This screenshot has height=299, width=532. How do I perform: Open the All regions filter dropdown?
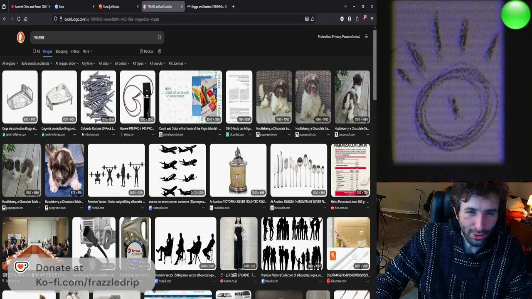coord(10,64)
